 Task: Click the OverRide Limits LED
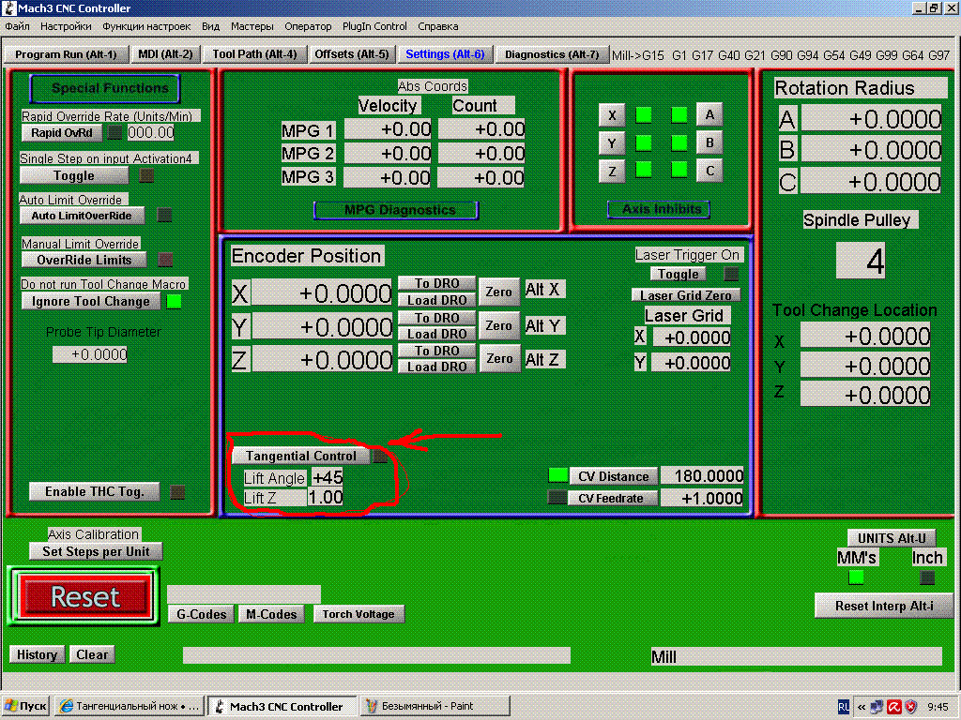pyautogui.click(x=165, y=260)
